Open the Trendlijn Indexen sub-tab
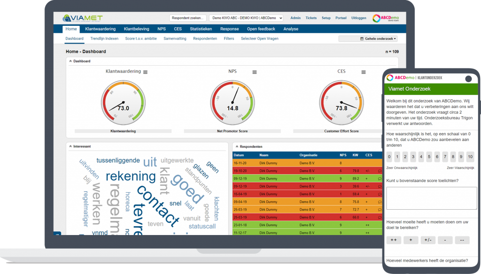This screenshot has width=481, height=274. [104, 38]
